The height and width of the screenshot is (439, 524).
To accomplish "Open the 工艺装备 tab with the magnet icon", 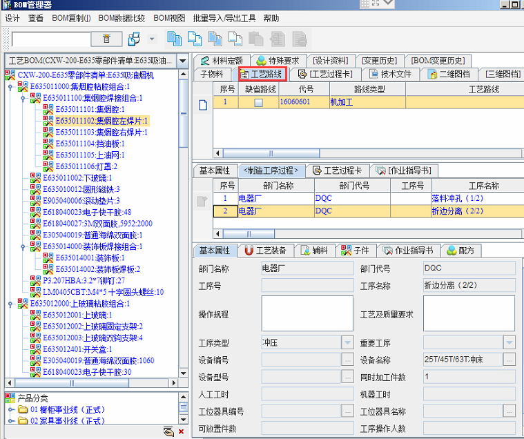I will pos(266,251).
